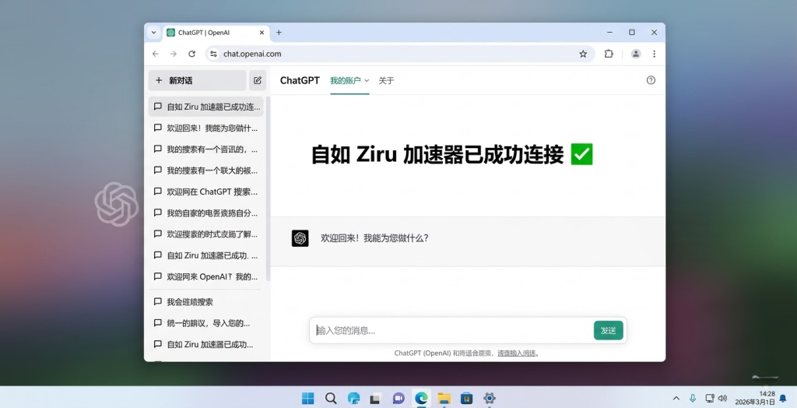Open Microsoft Edge from the taskbar
Viewport: 797px width, 408px height.
point(421,399)
